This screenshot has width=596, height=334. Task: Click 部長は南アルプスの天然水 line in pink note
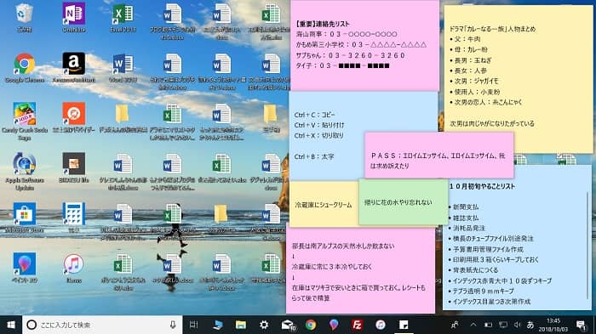pyautogui.click(x=343, y=246)
